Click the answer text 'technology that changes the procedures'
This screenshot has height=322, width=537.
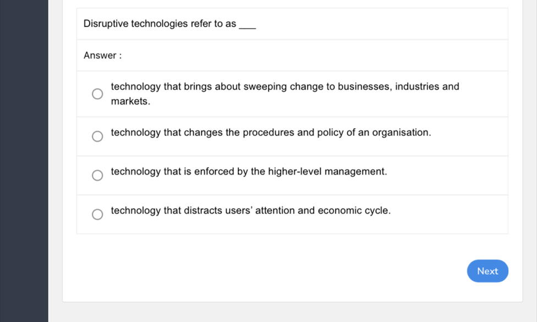click(x=270, y=133)
